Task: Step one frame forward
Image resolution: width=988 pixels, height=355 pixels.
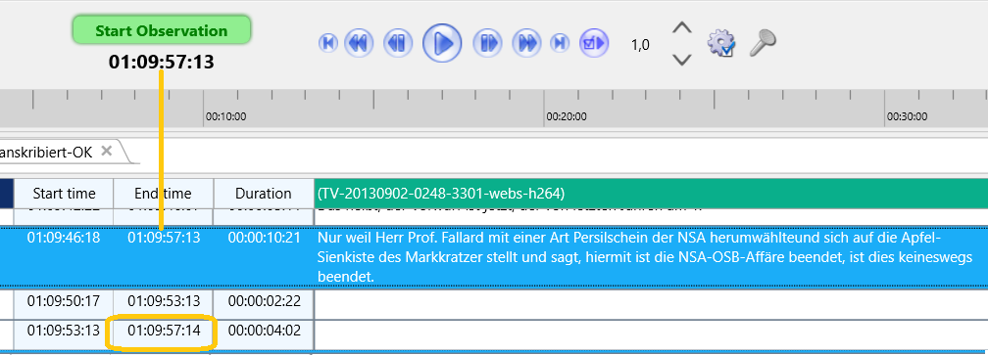Action: click(487, 43)
